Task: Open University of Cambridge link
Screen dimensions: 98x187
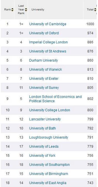Action: click(48, 24)
